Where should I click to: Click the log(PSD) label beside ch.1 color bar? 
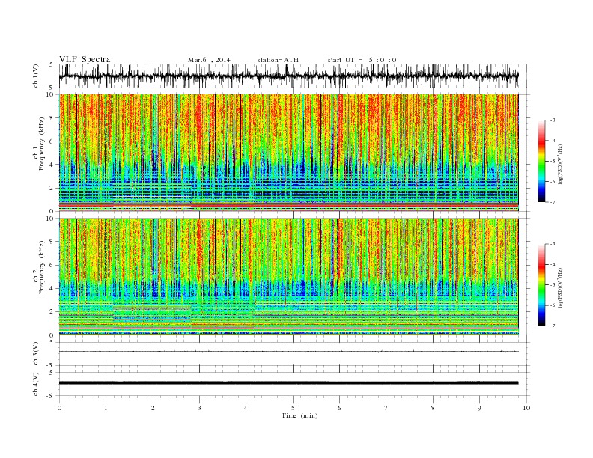pyautogui.click(x=560, y=163)
